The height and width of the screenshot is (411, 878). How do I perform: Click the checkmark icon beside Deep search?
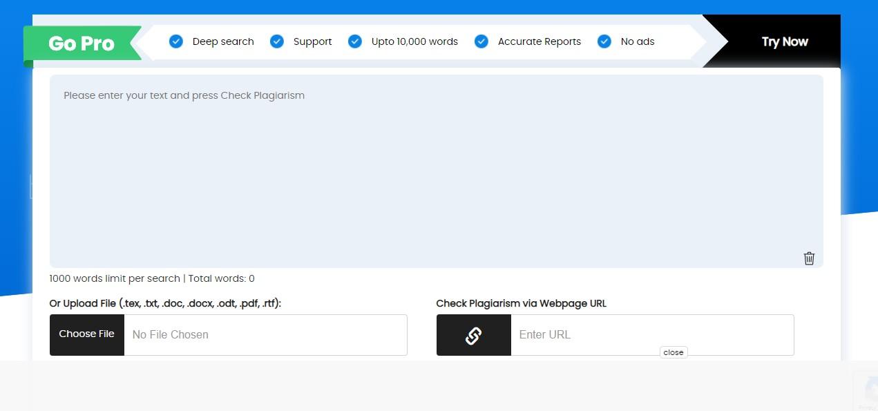click(x=176, y=41)
